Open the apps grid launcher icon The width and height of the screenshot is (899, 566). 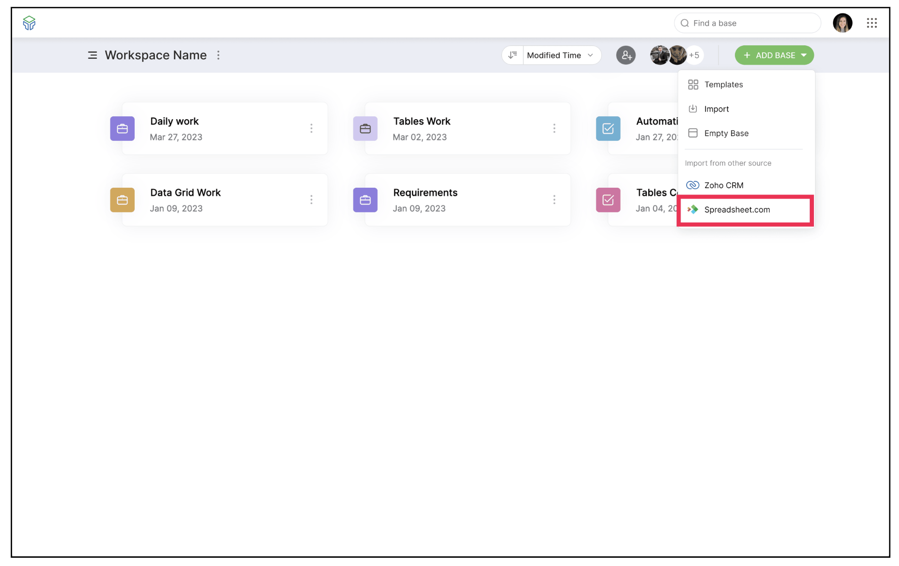pyautogui.click(x=871, y=23)
